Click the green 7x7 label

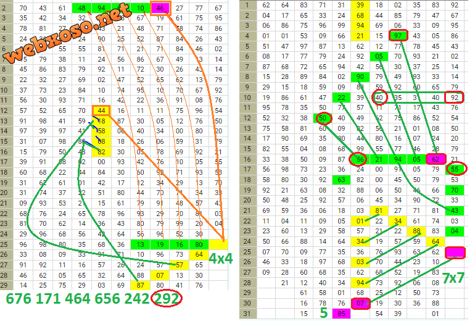click(453, 278)
